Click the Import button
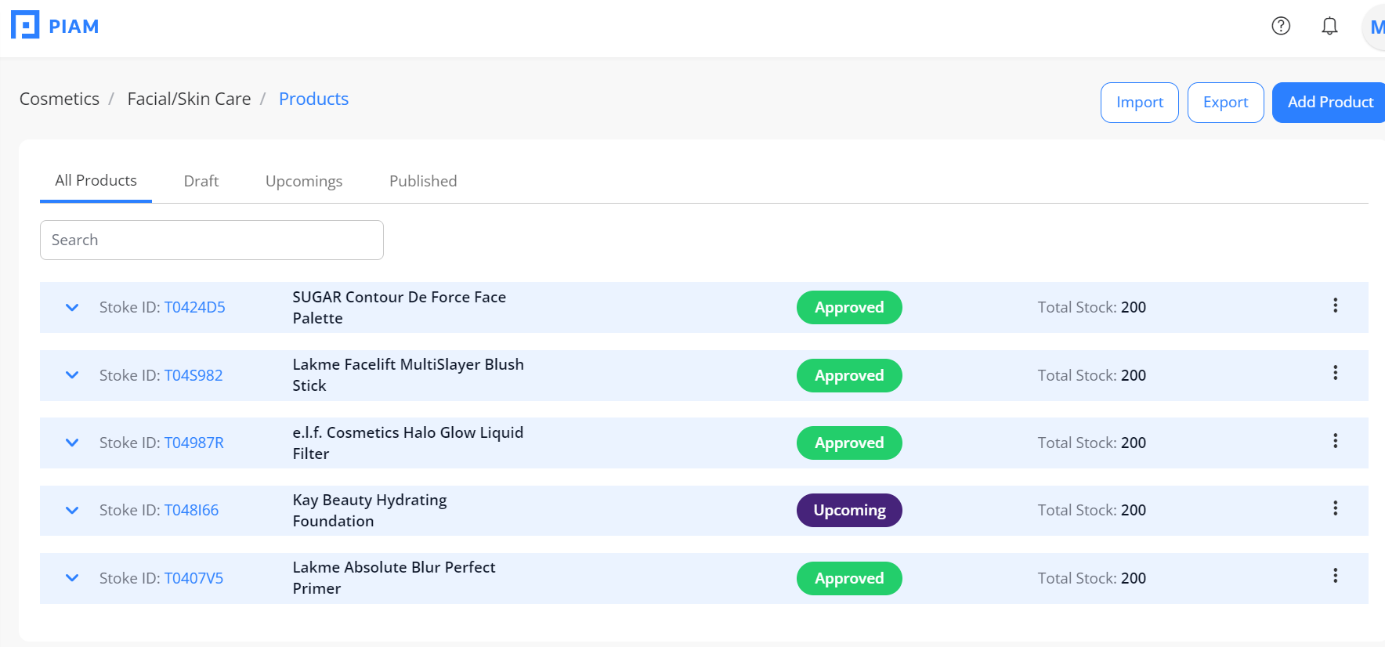 [1140, 103]
